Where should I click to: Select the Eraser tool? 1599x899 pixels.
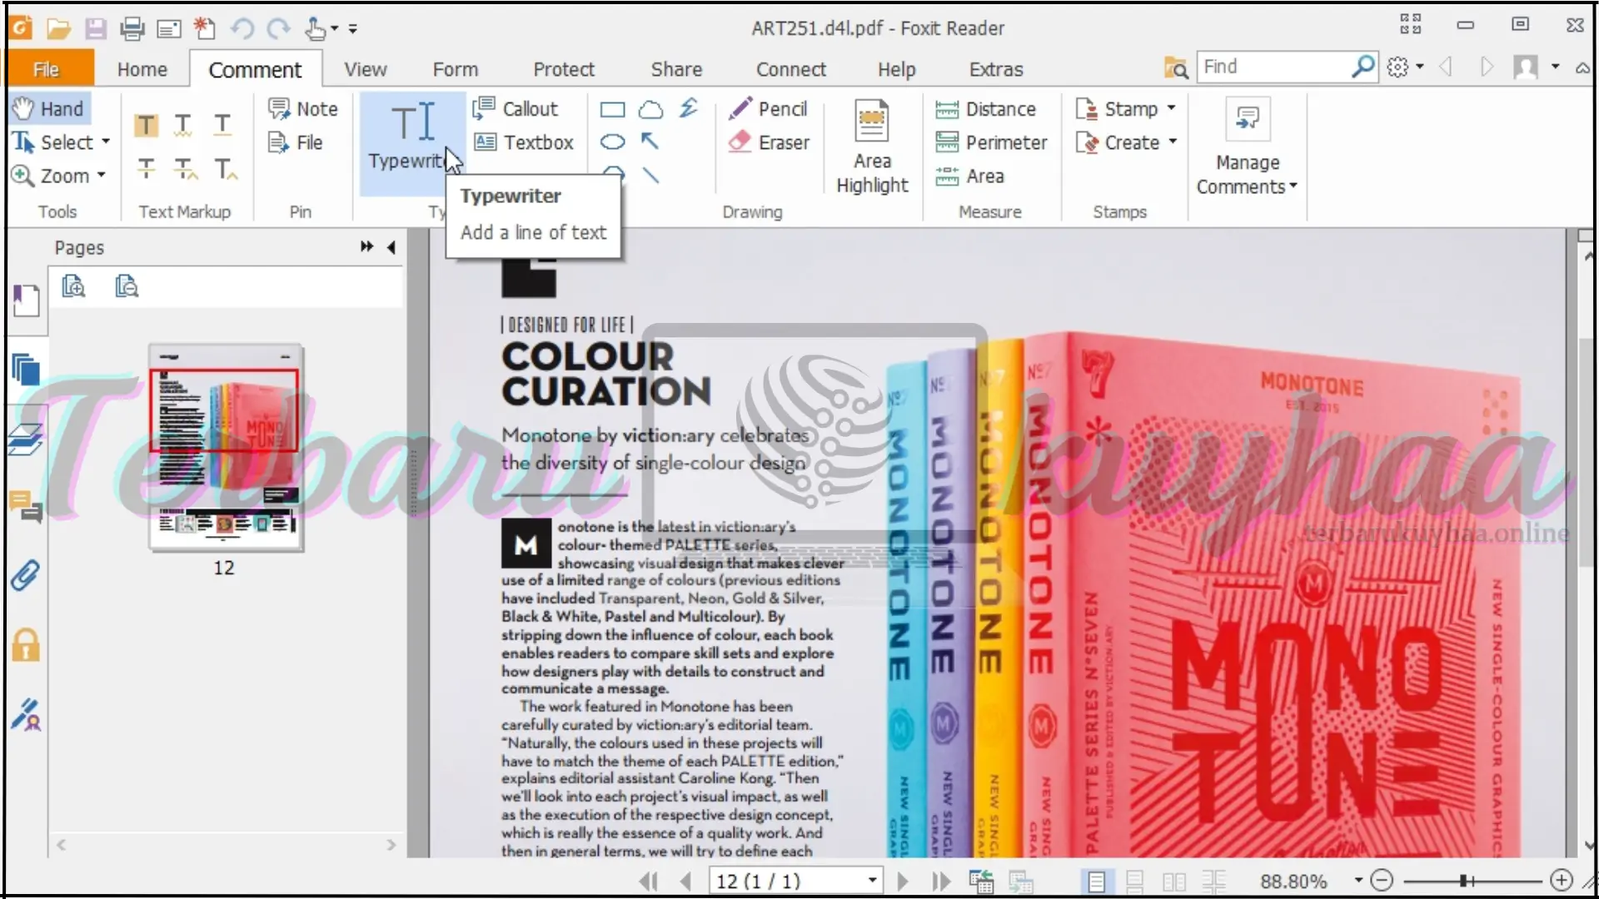[769, 142]
